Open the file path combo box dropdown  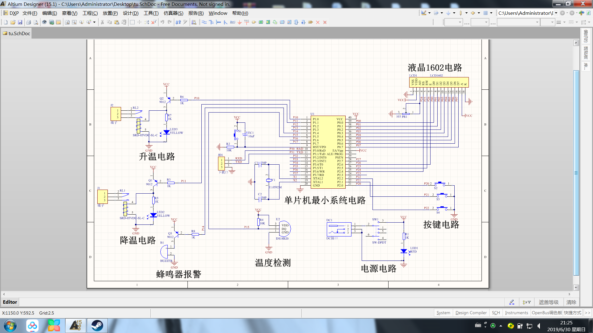pos(556,13)
